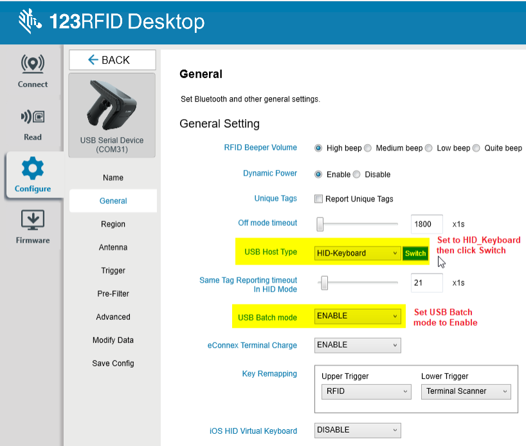Click the Zebra logo in header
The width and height of the screenshot is (526, 446).
click(x=30, y=21)
